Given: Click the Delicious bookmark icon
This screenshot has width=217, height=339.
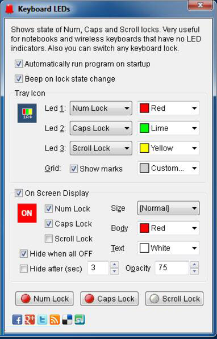Looking at the screenshot, I should (x=67, y=320).
